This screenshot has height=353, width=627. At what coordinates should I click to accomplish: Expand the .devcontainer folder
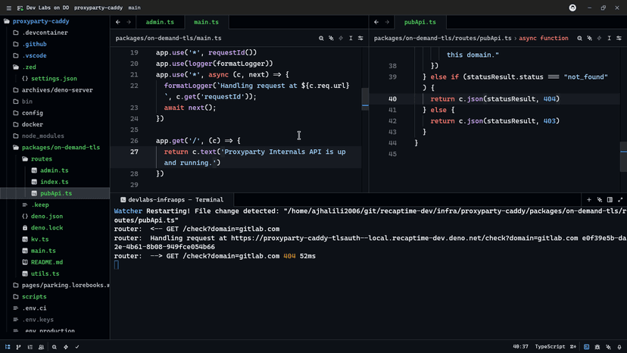click(44, 33)
